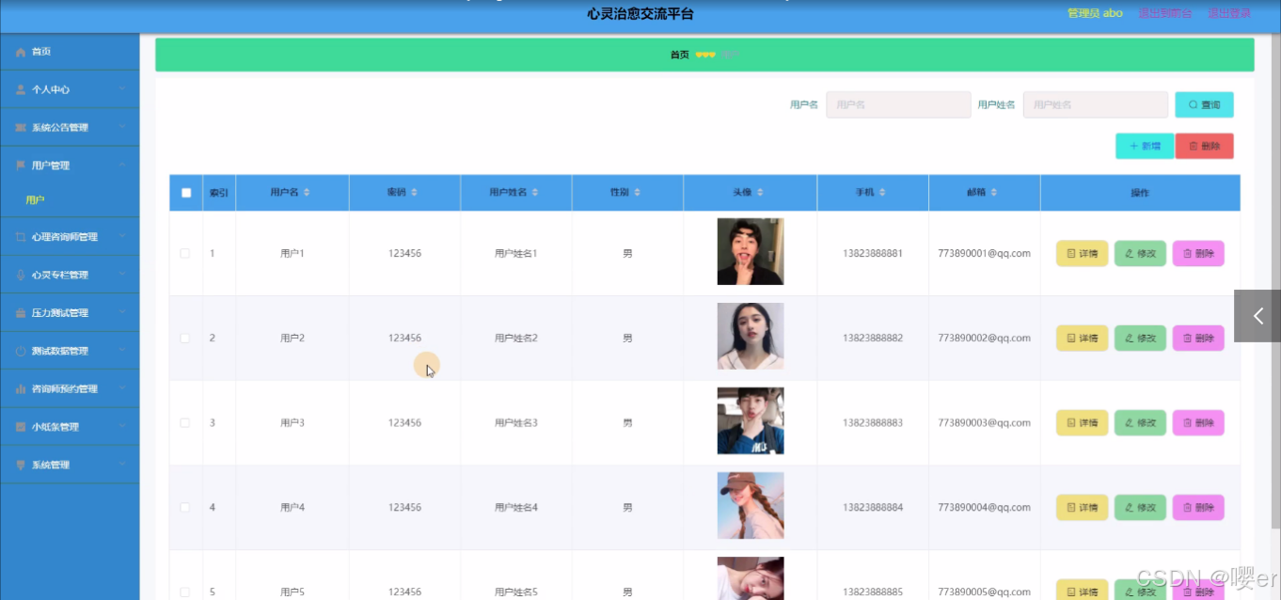The height and width of the screenshot is (600, 1281).
Task: Expand the 小纸条管理 chevron
Action: click(x=122, y=426)
